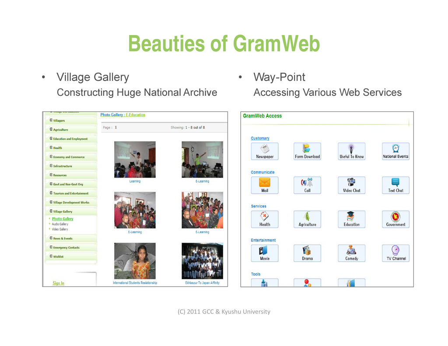The height and width of the screenshot is (346, 448).
Task: Expand Economy and Commerce section
Action: [x=71, y=157]
